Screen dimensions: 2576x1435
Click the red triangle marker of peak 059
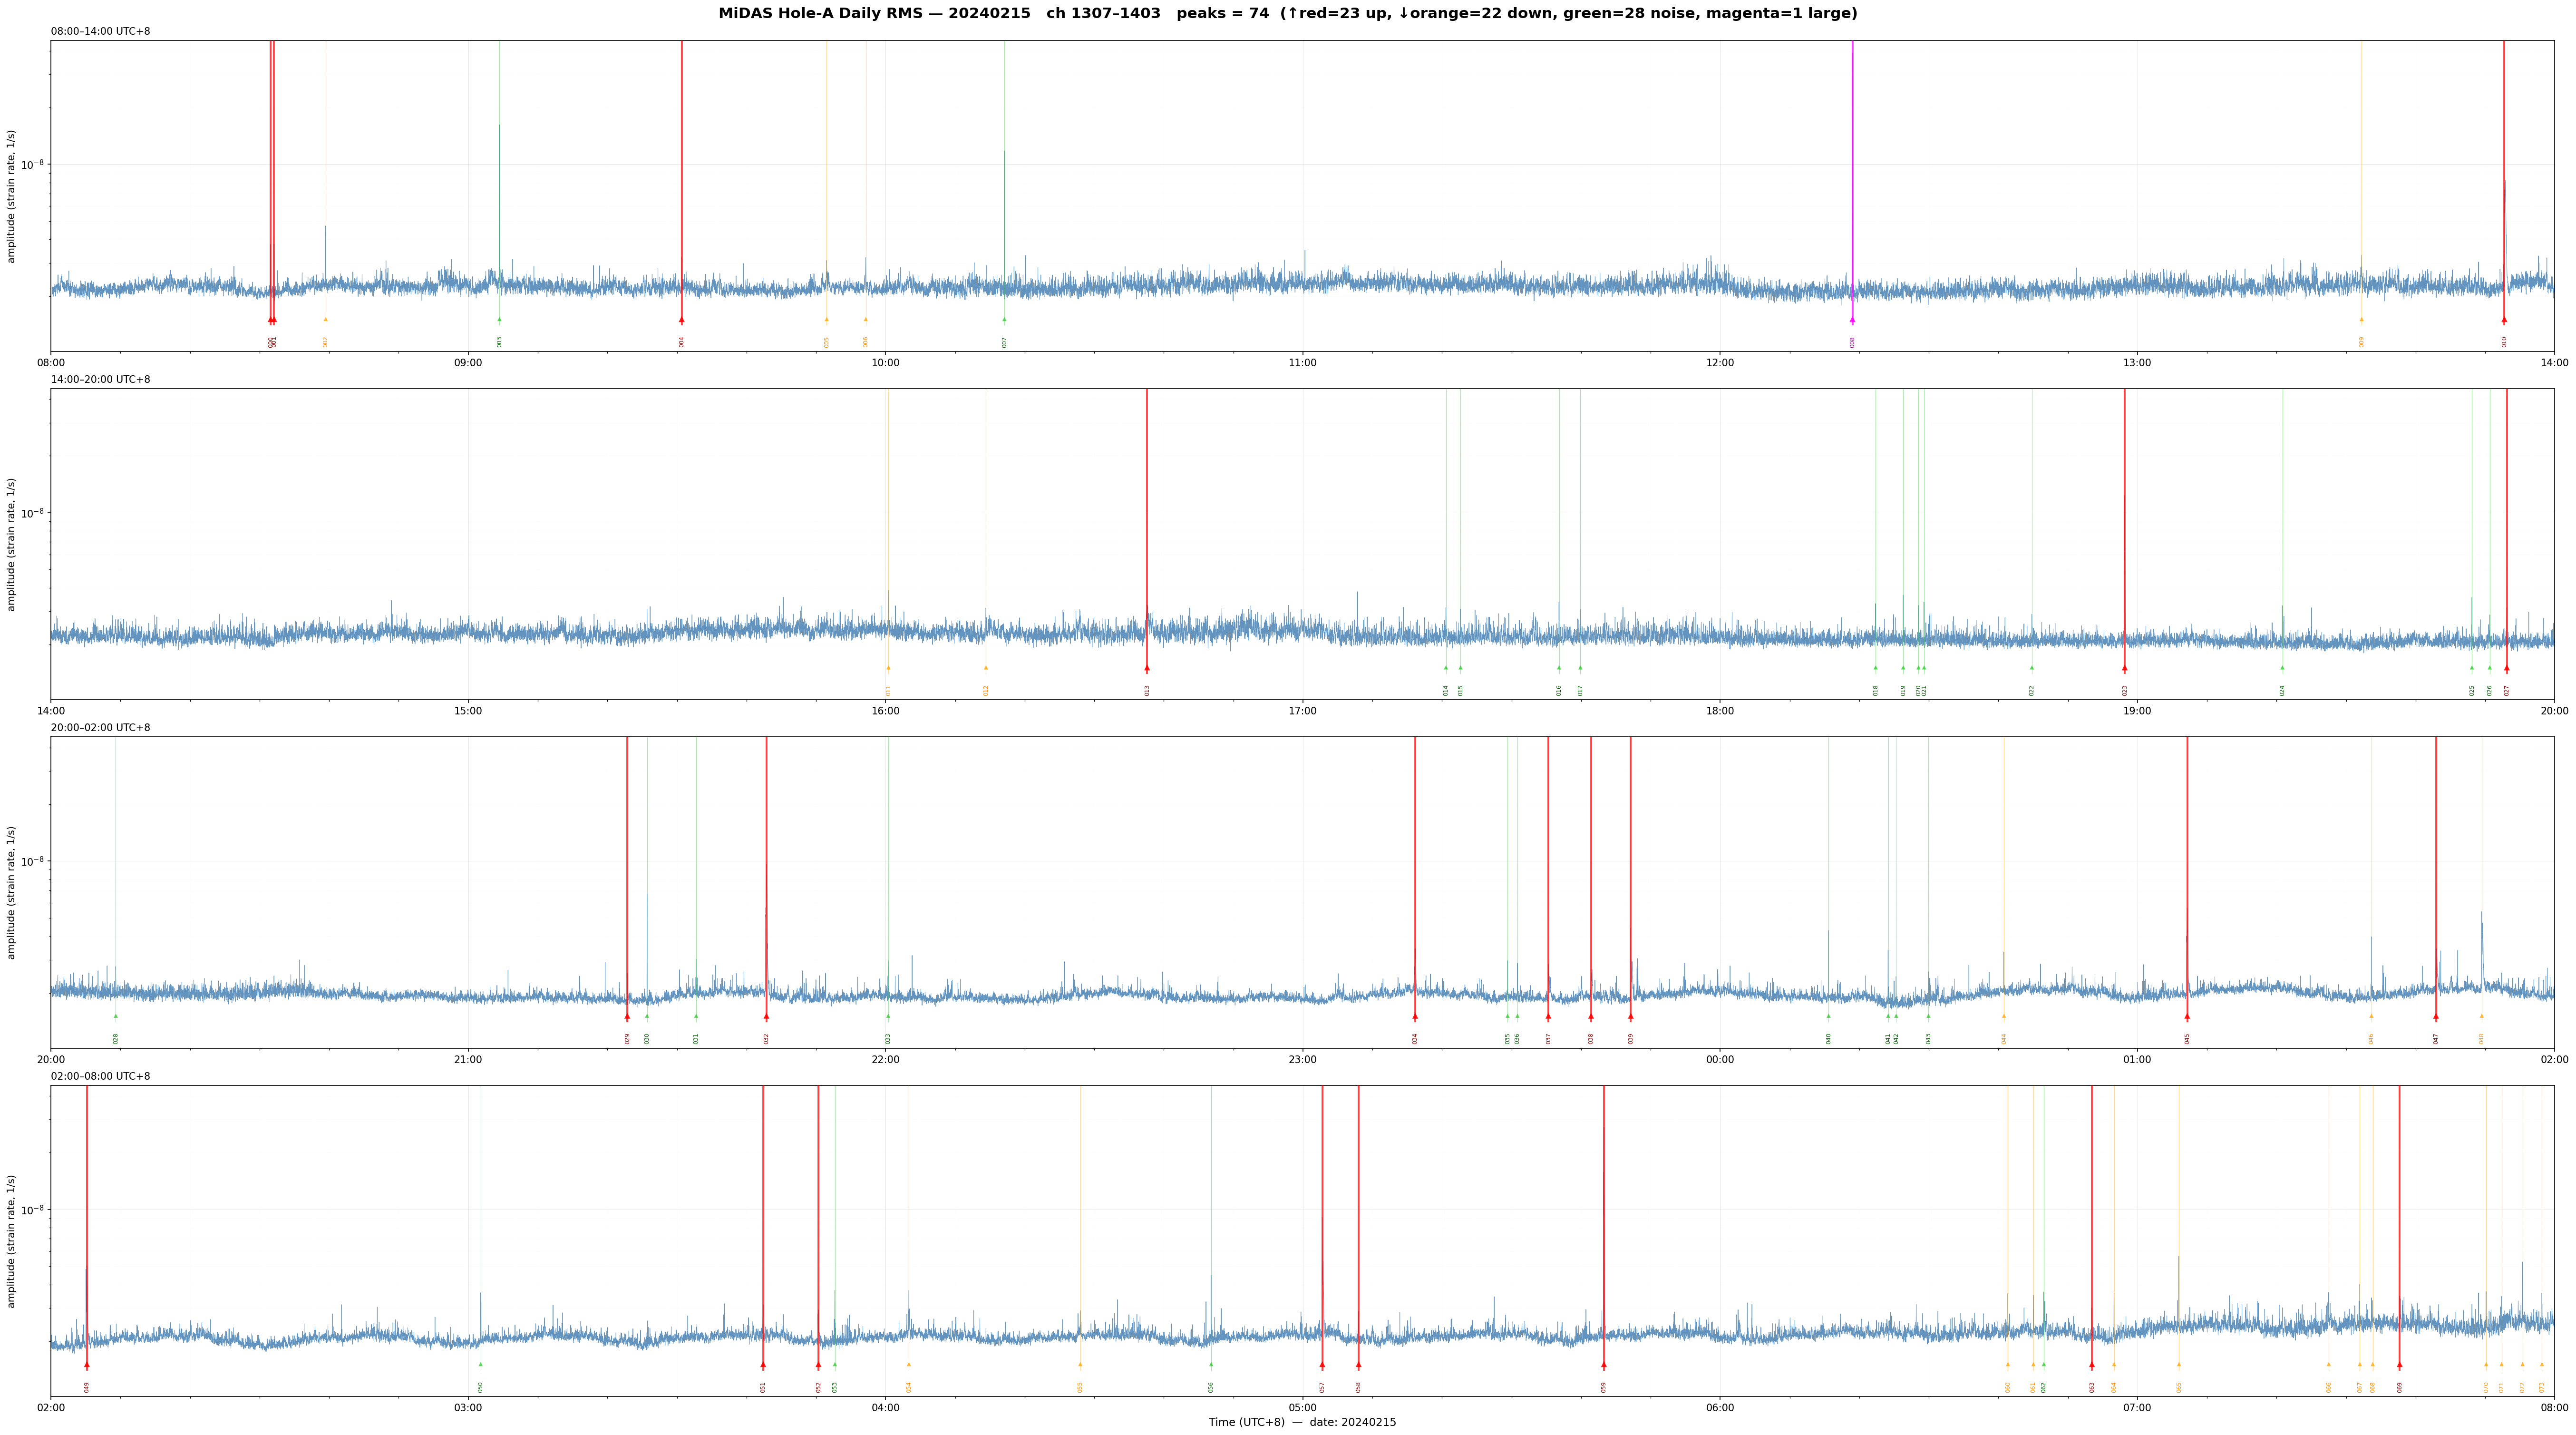[x=1604, y=1365]
